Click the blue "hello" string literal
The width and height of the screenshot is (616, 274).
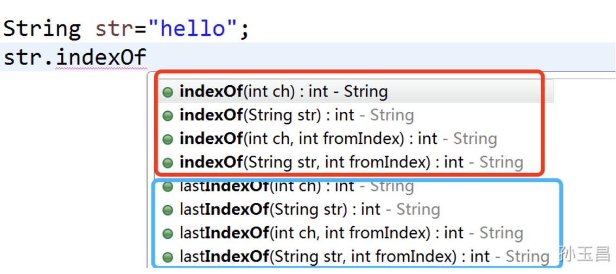193,28
